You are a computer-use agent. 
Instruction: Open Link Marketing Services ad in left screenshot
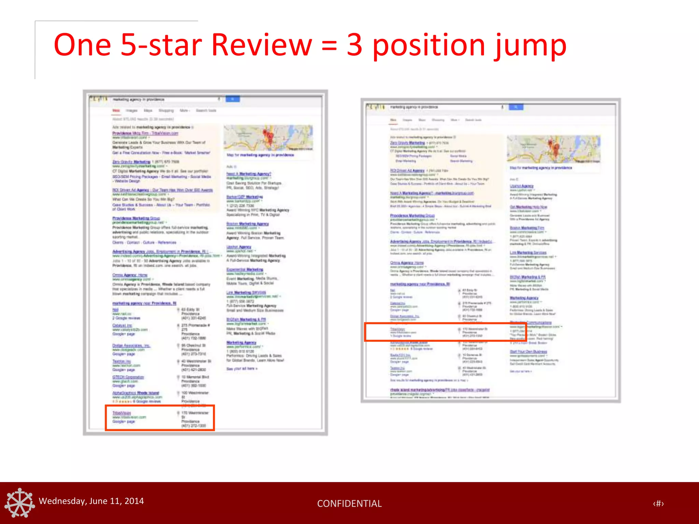pos(246,292)
